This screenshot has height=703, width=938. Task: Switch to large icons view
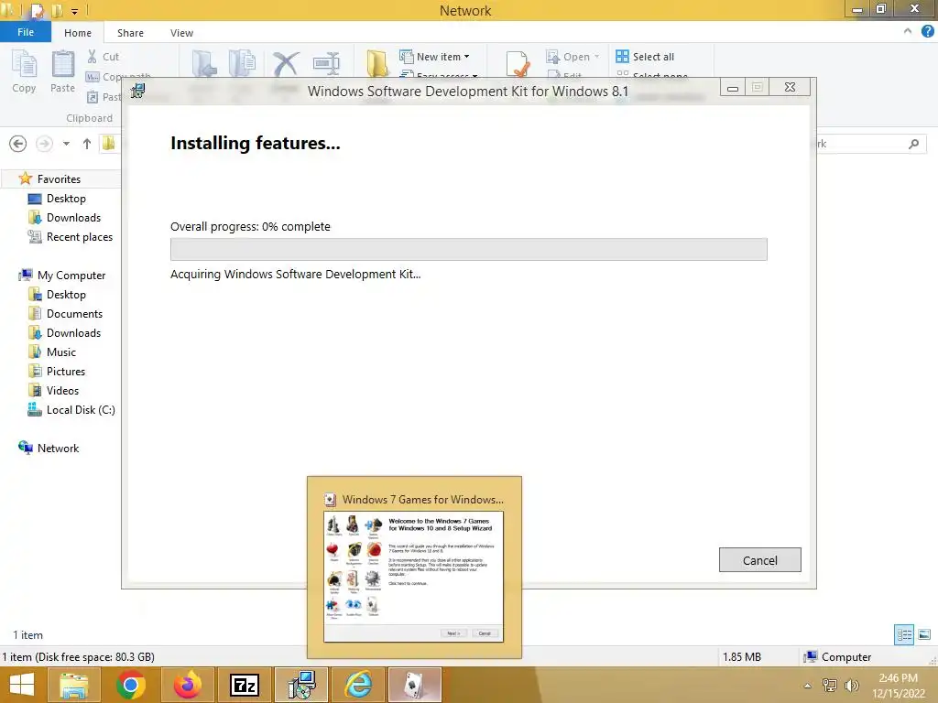tap(924, 634)
